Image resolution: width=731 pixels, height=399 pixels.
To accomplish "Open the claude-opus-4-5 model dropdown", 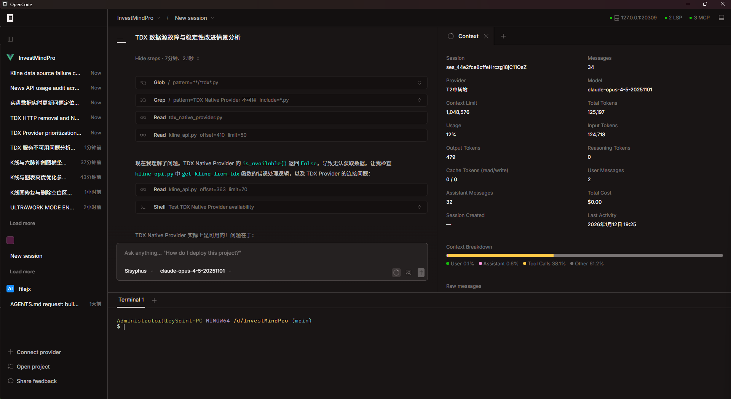I will pos(196,271).
